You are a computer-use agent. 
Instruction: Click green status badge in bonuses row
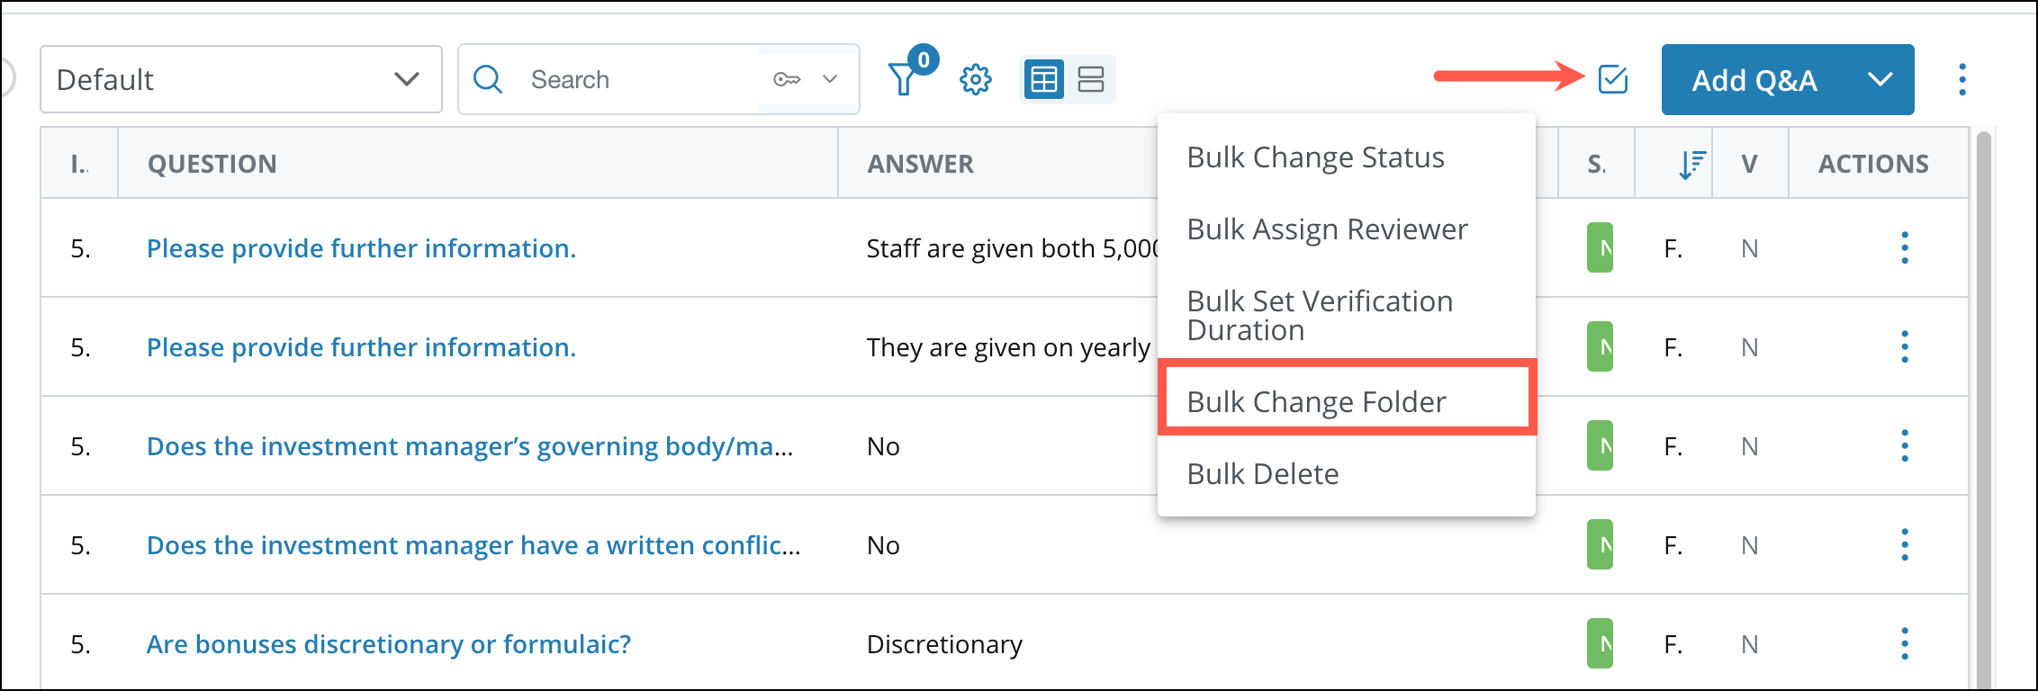point(1600,643)
